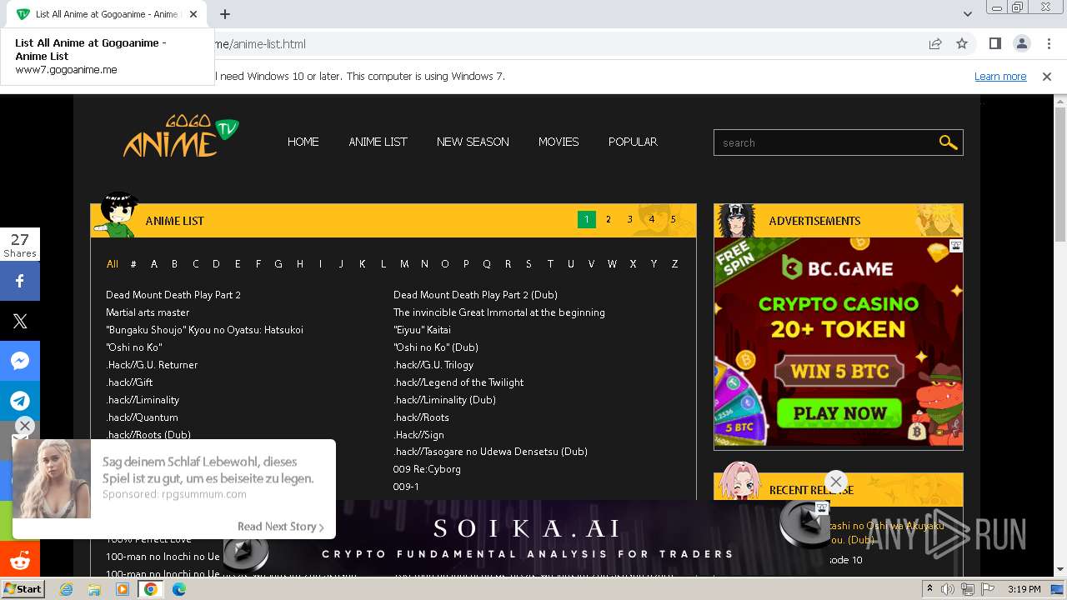Open POPULAR navigation item

(633, 142)
